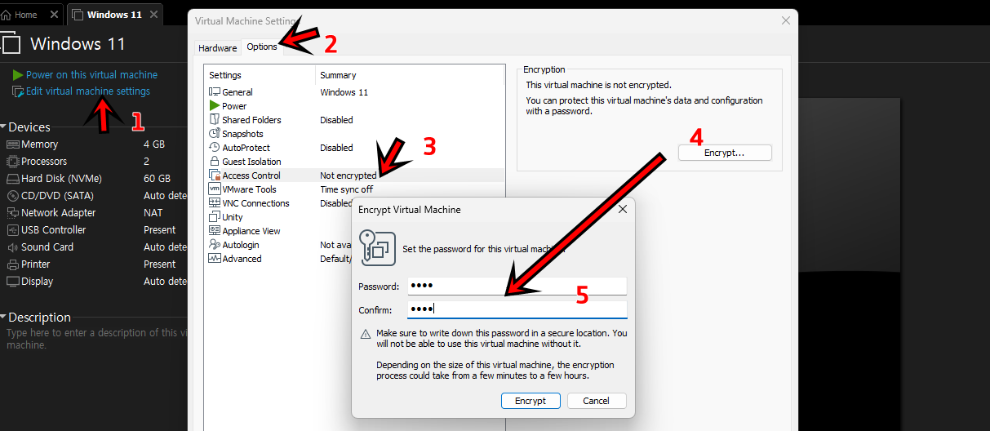
Task: Click the AutoProtect icon
Action: pyautogui.click(x=215, y=148)
